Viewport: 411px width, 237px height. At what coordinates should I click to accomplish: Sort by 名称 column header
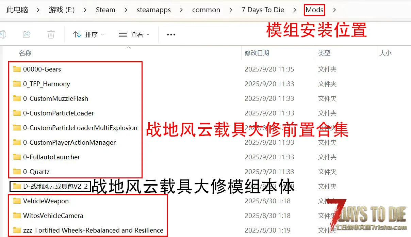pos(25,53)
